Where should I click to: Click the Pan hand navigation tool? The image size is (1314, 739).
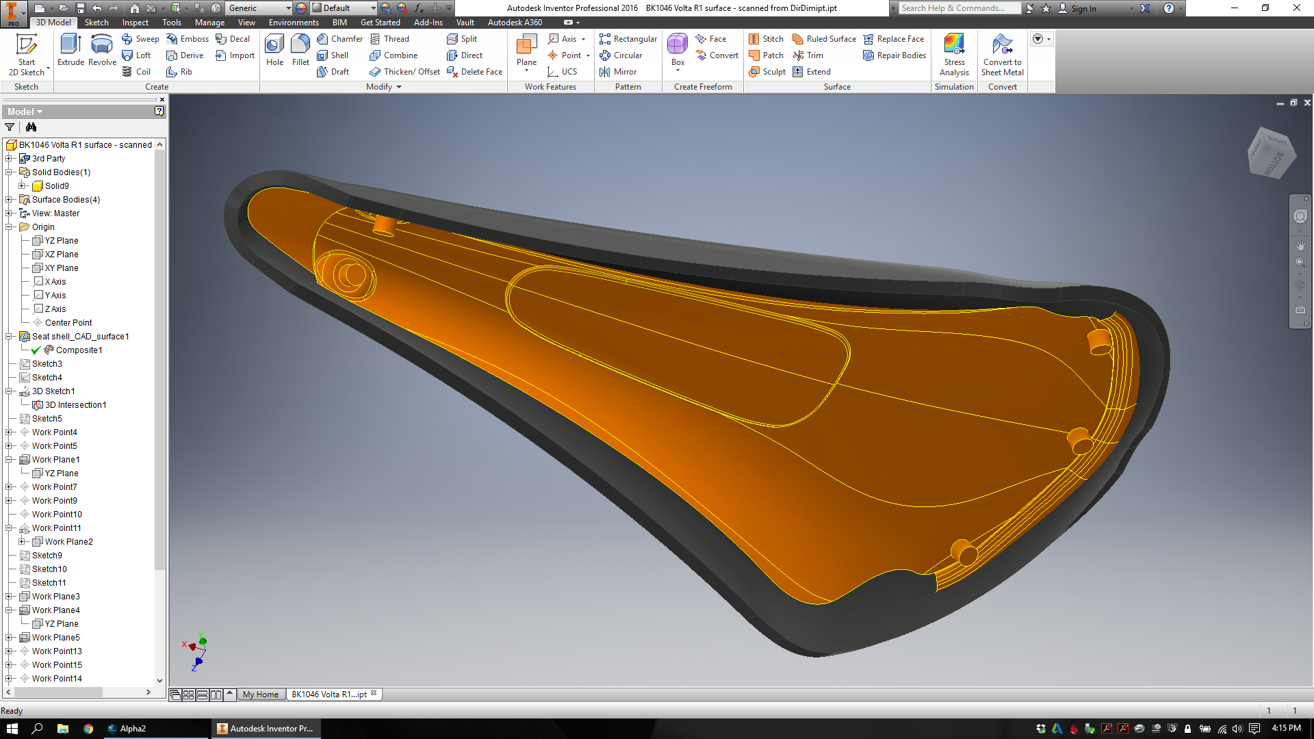1300,244
